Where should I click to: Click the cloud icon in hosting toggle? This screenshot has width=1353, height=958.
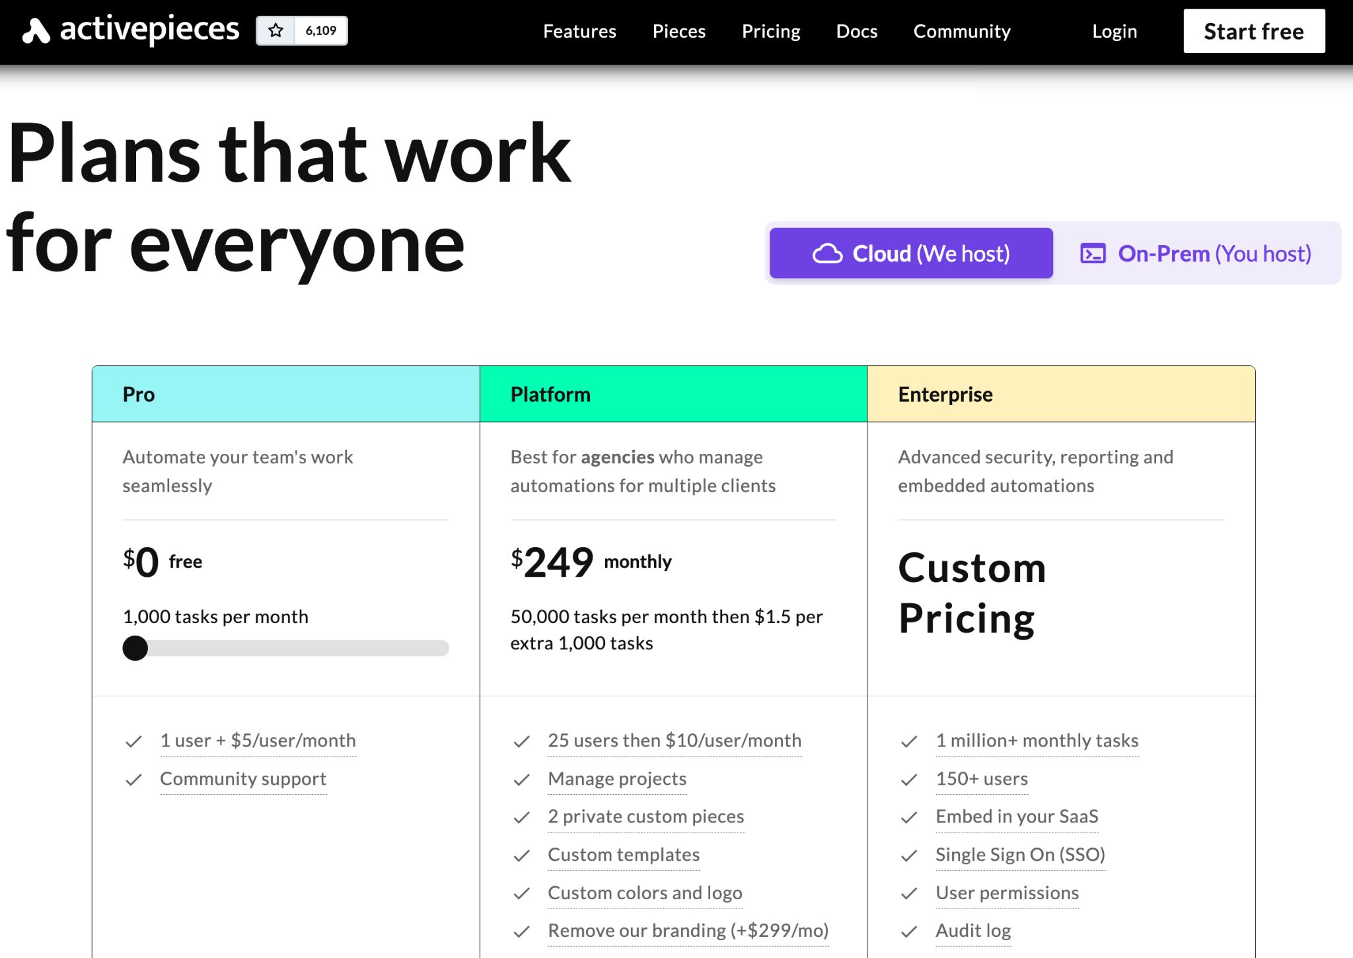pos(827,253)
